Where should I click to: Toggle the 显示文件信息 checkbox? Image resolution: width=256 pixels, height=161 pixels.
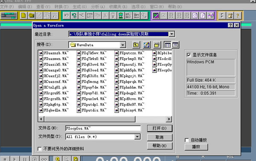[189, 55]
